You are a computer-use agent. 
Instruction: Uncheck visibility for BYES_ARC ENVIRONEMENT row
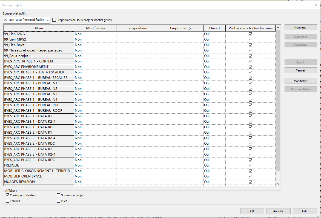250,67
